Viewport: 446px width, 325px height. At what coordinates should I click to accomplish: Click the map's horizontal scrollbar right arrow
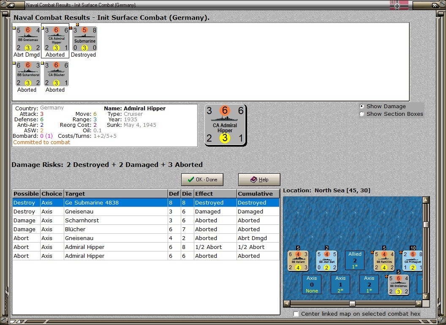pos(419,303)
